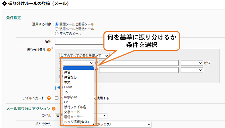Select 送信メールと転送メール radio option
This screenshot has width=225, height=128.
57,29
